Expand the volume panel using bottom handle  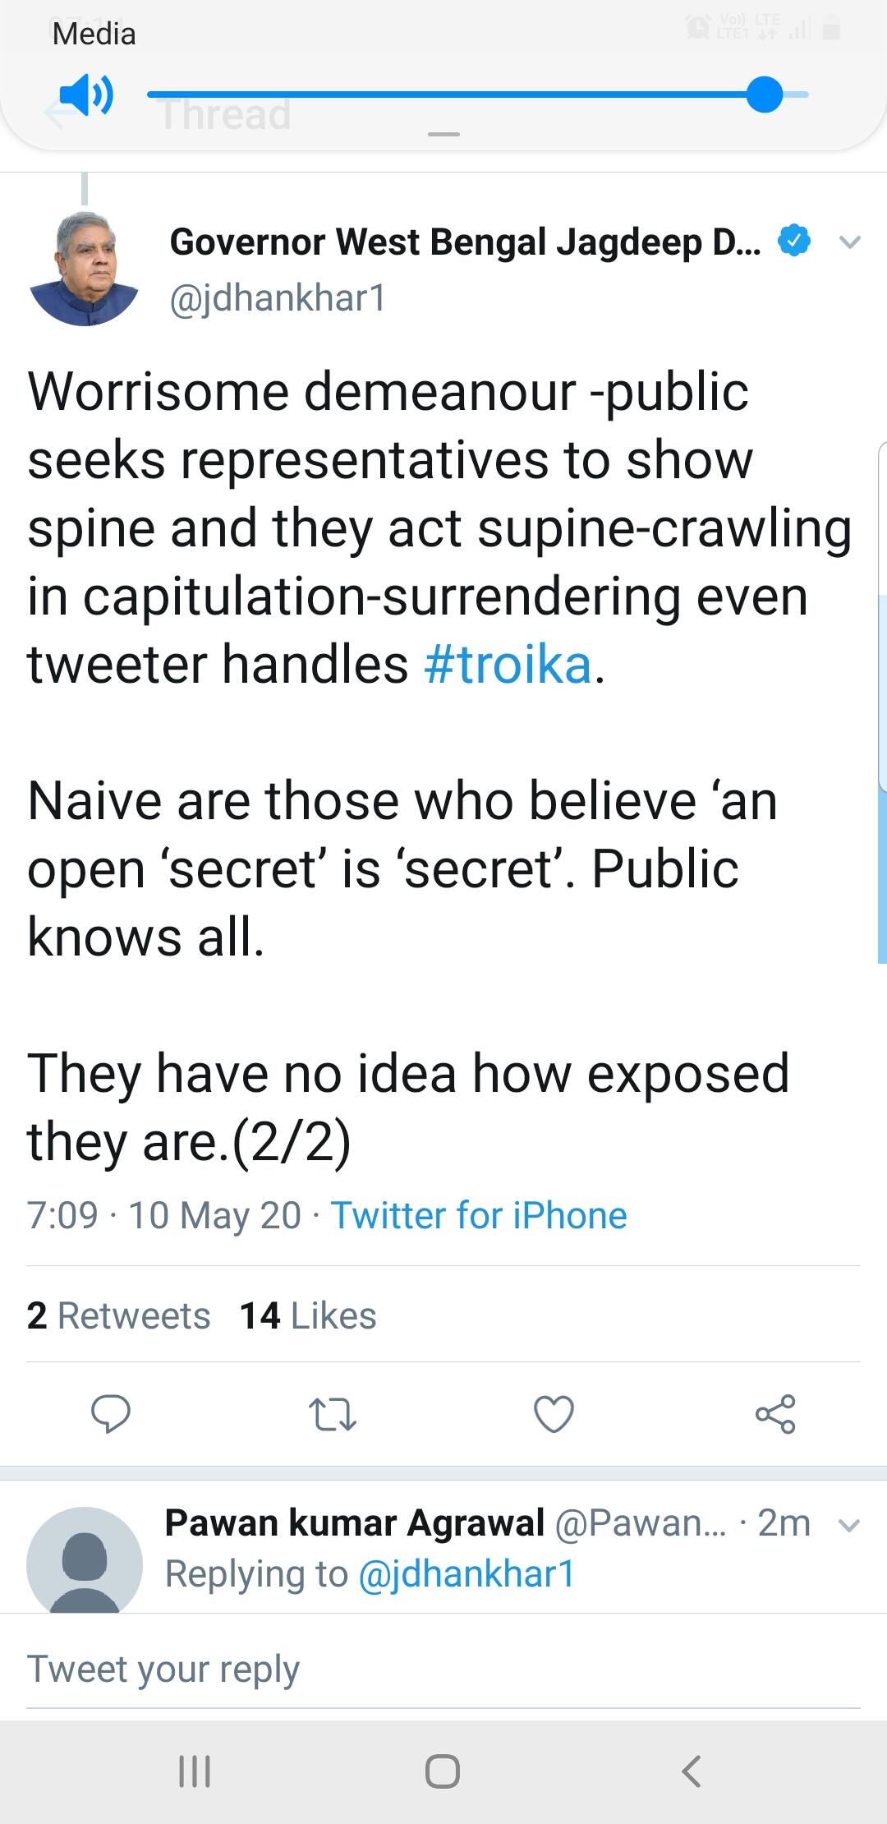[x=443, y=134]
